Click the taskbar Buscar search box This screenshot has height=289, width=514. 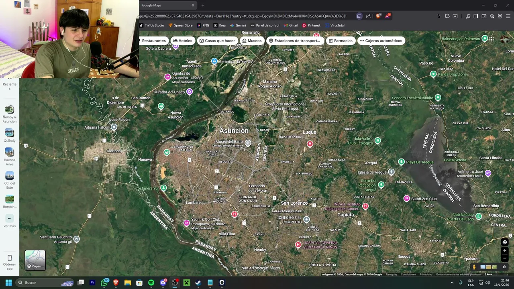click(x=45, y=283)
